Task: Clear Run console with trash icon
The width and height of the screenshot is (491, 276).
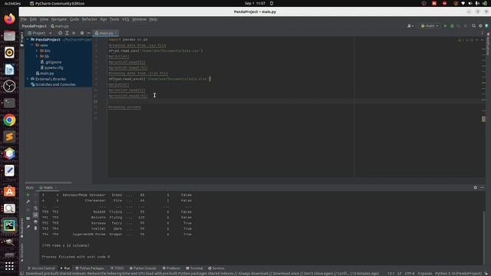Action: click(x=35, y=228)
